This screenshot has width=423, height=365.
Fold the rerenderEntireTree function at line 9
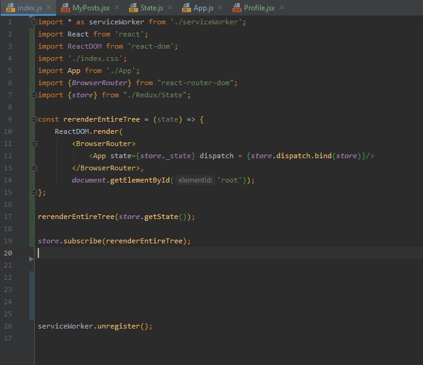coord(33,119)
